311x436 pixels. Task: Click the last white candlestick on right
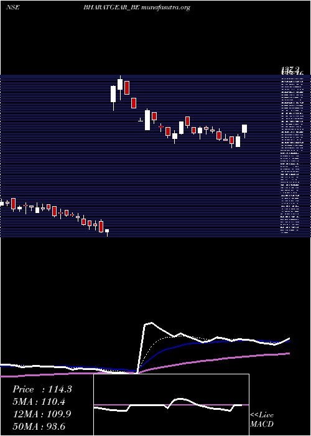click(x=244, y=131)
